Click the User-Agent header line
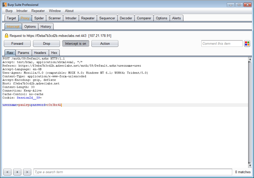This screenshot has height=178, width=254. click(75, 73)
